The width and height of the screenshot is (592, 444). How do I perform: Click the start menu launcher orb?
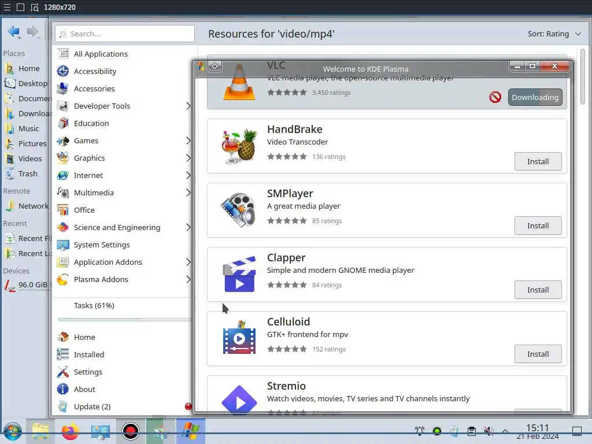coord(13,431)
